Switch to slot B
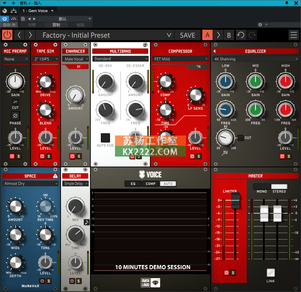The image size is (301, 292). coord(229,35)
